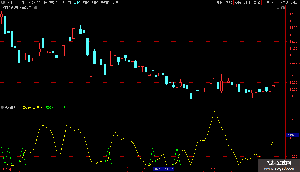Add stock via +自选 button

[x=285, y=2]
